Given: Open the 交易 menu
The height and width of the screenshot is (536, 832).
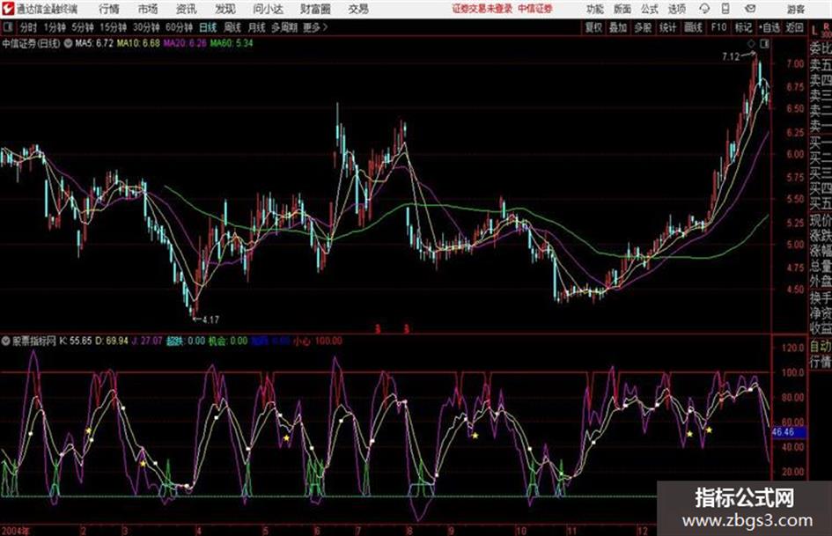Looking at the screenshot, I should 358,9.
